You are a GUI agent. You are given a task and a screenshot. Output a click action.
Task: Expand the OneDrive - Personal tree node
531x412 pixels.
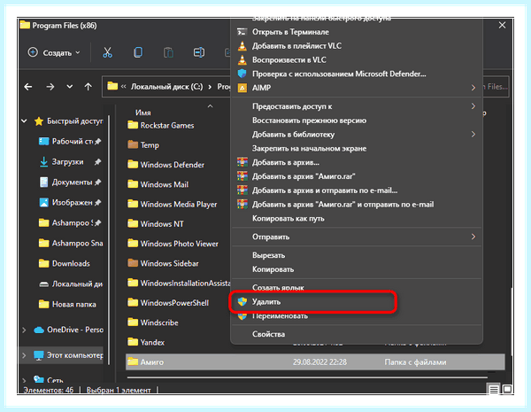click(x=24, y=330)
